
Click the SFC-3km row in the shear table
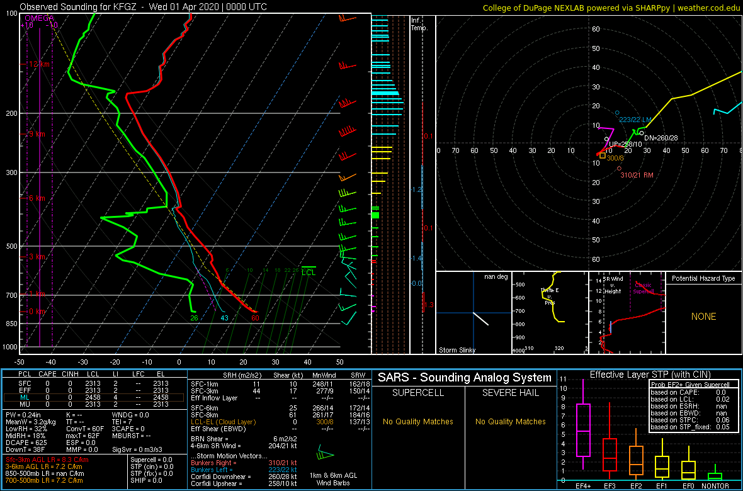point(279,392)
